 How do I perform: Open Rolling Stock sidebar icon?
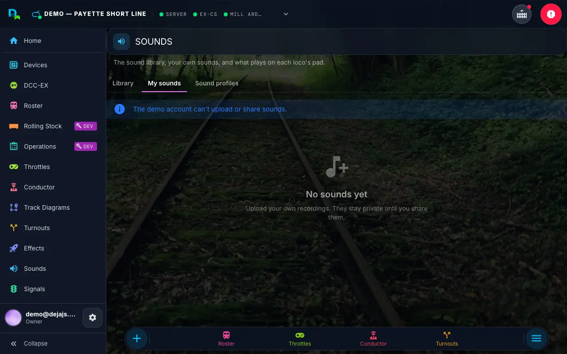point(14,126)
